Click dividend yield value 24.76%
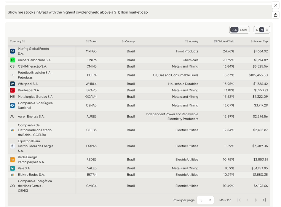This screenshot has height=207, width=281. click(229, 51)
